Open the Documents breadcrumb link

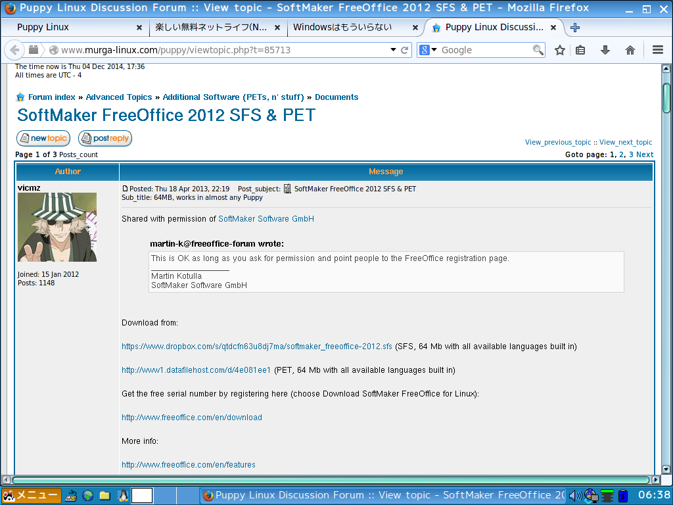click(x=336, y=97)
